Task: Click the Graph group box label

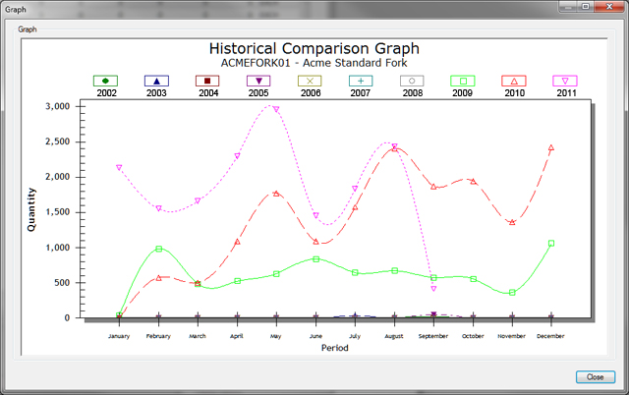Action: [x=28, y=29]
